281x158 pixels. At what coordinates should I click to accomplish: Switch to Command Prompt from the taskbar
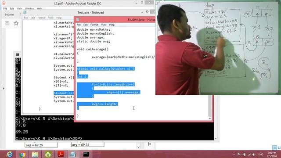[x=86, y=154]
